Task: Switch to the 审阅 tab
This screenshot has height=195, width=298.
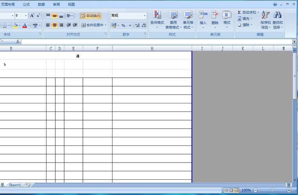Action: pos(56,4)
